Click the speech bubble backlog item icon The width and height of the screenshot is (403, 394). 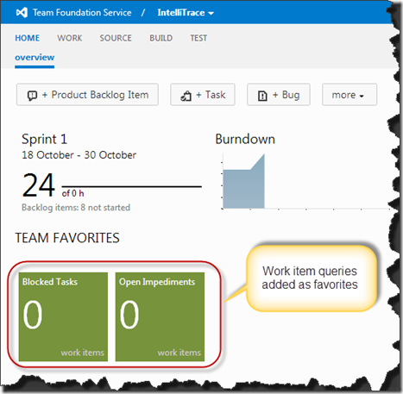[32, 96]
